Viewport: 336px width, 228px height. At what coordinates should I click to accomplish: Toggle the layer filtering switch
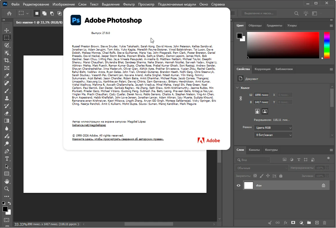click(x=328, y=159)
